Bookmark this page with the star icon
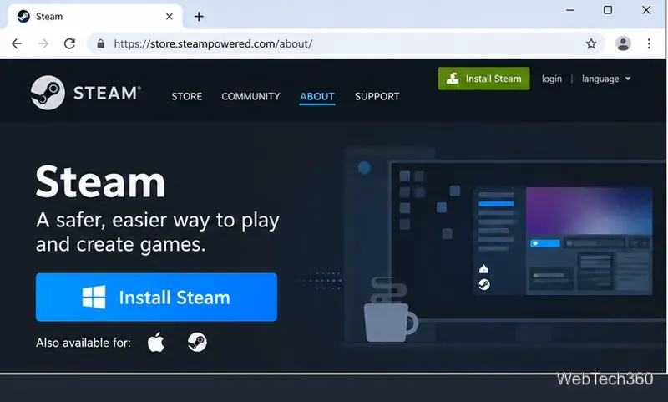This screenshot has width=668, height=402. pos(591,43)
